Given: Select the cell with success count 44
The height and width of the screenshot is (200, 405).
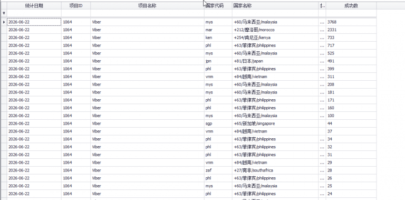Looking at the screenshot, I should point(351,123).
